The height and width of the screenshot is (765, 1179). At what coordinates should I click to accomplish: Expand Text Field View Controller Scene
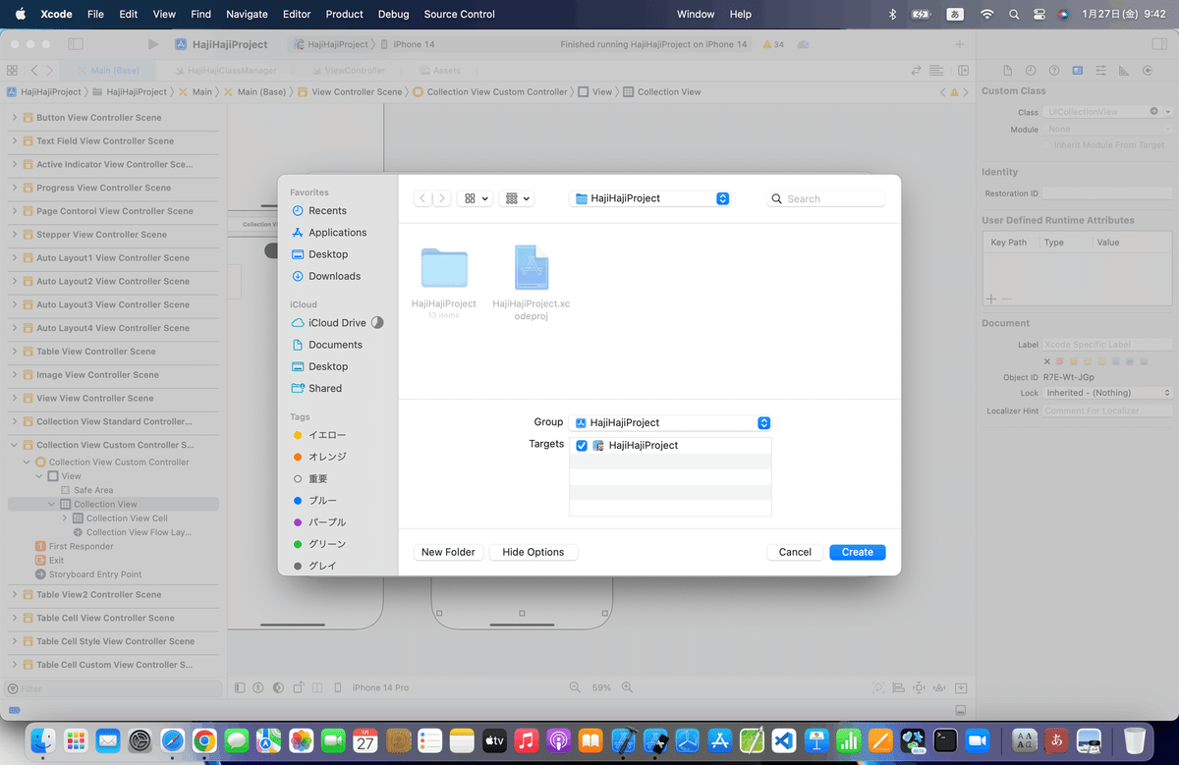pos(14,141)
